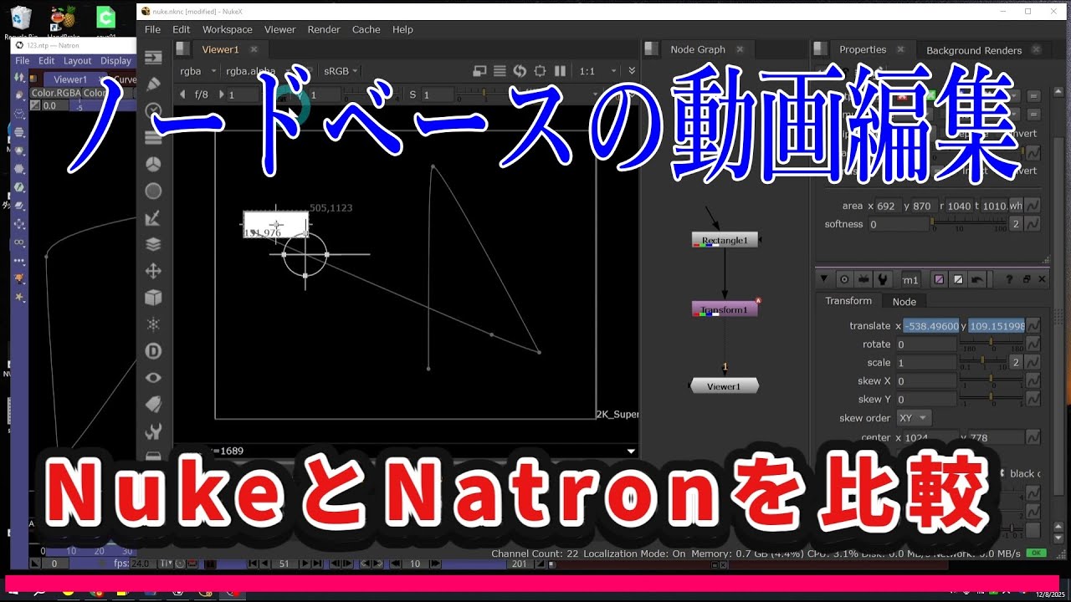Click the center y field showing 778
The width and height of the screenshot is (1071, 602).
(997, 437)
